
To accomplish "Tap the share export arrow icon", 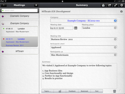I will pyautogui.click(x=109, y=5).
